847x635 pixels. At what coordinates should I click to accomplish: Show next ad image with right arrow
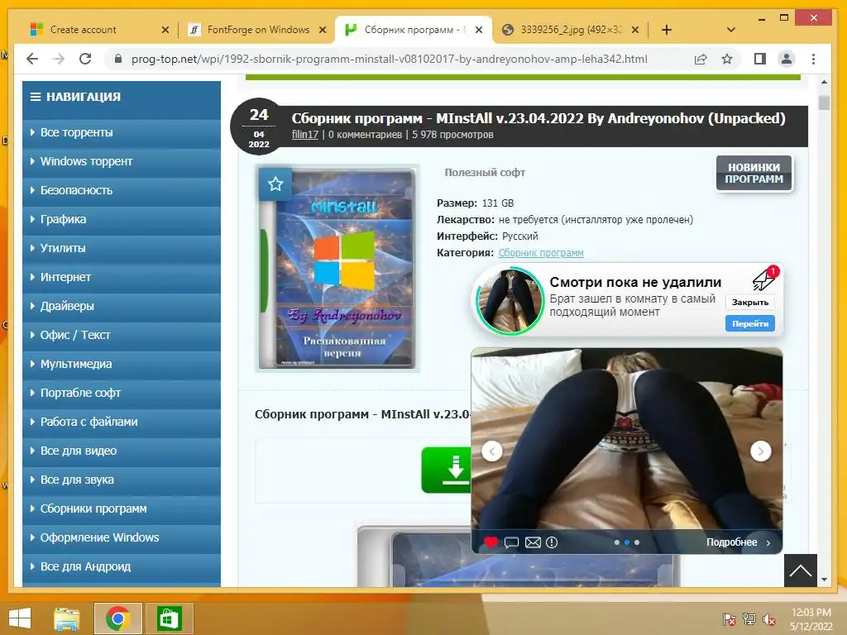[761, 451]
